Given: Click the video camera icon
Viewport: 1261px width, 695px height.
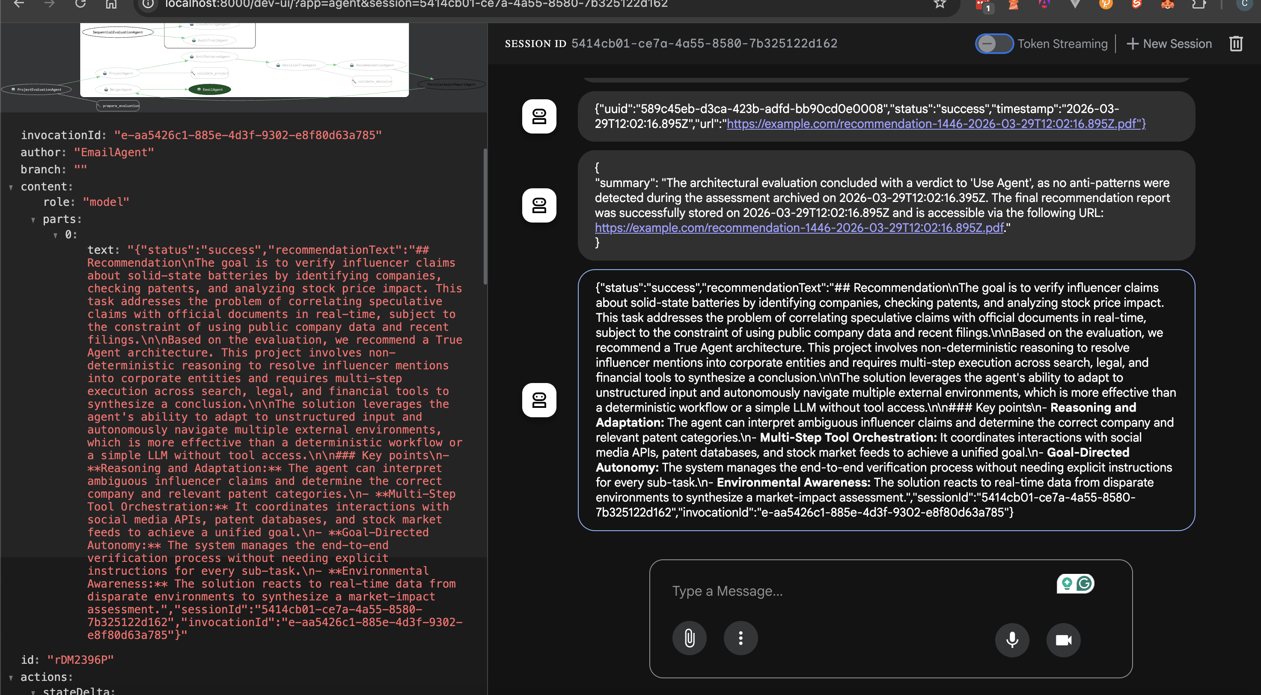Looking at the screenshot, I should point(1063,640).
